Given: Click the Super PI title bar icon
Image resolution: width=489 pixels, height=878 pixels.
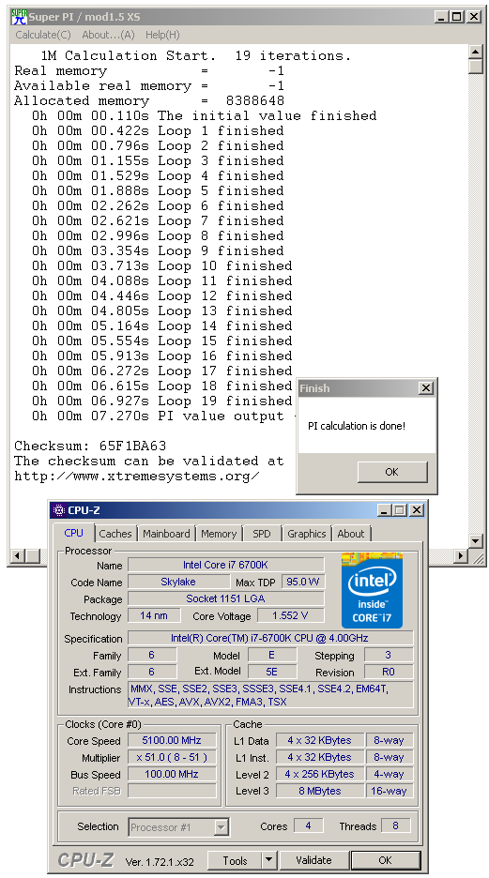Looking at the screenshot, I should [19, 17].
